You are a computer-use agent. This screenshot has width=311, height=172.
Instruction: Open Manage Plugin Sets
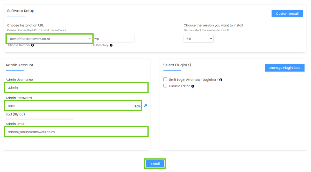point(285,68)
